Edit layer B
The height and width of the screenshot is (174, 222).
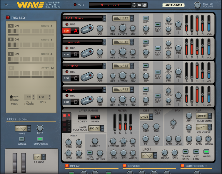click(x=66, y=54)
